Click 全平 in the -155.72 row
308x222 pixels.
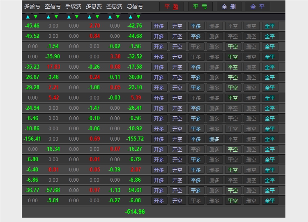(270, 139)
